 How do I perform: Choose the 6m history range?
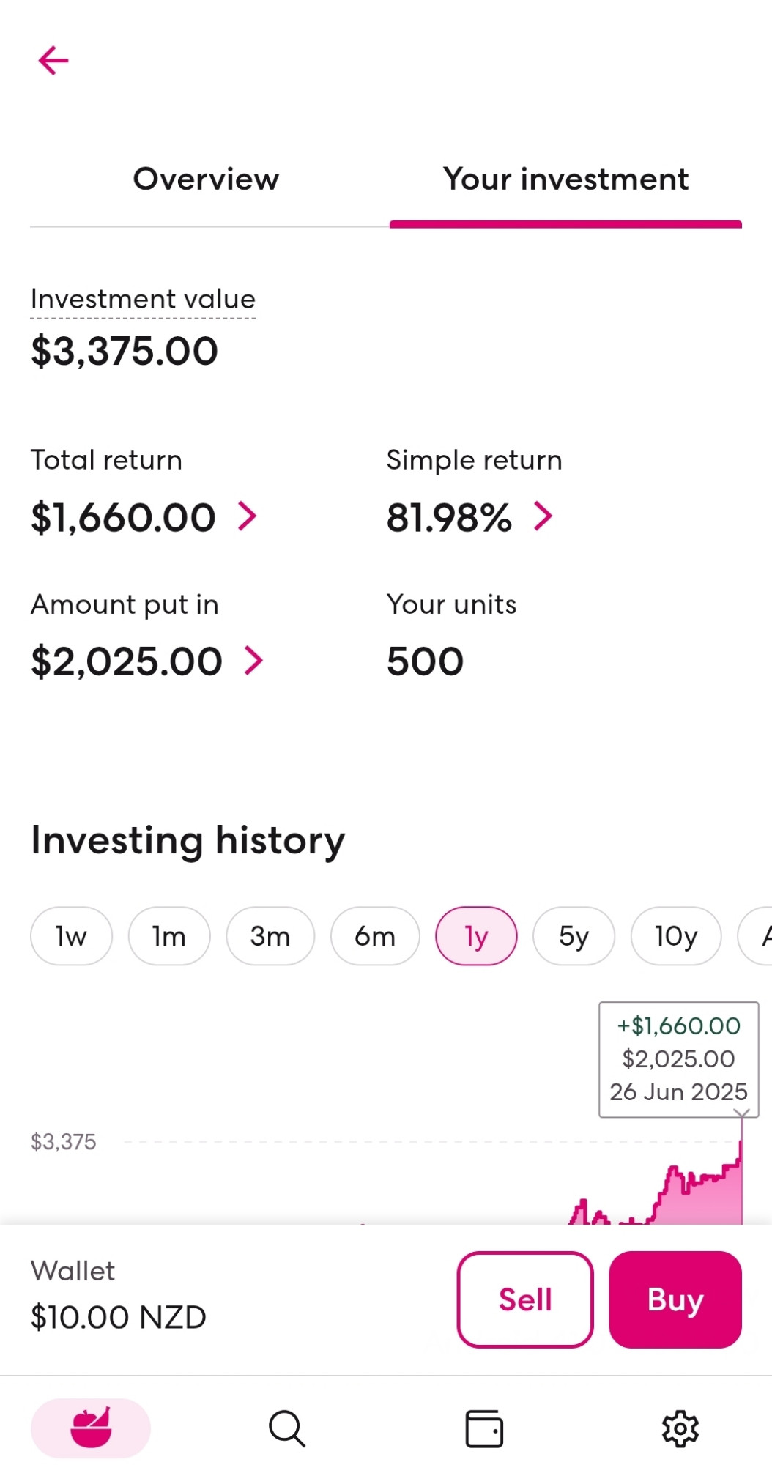pos(375,936)
